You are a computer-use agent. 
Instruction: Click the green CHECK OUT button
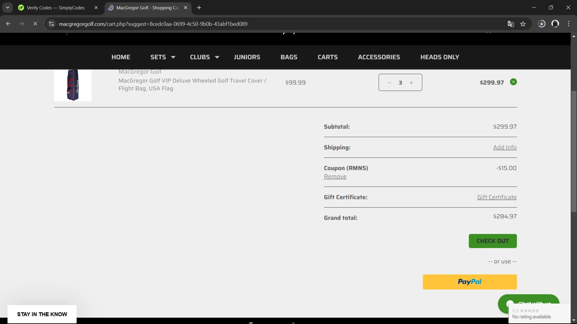[492, 241]
